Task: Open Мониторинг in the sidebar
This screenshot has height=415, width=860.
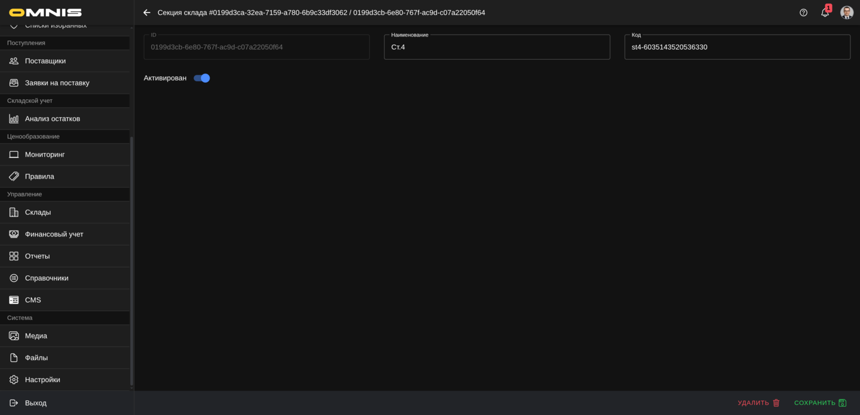Action: click(45, 155)
